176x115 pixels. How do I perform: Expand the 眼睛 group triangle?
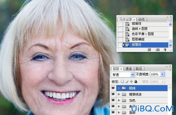pyautogui.click(x=119, y=88)
